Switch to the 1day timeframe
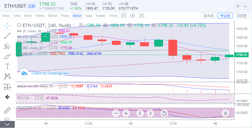252x128 pixels. [x=88, y=16]
